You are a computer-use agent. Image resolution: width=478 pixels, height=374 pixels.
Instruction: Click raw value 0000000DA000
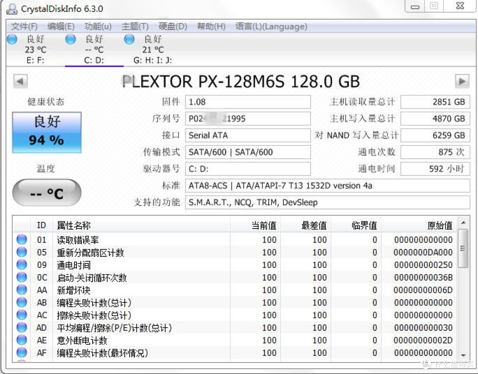point(423,252)
